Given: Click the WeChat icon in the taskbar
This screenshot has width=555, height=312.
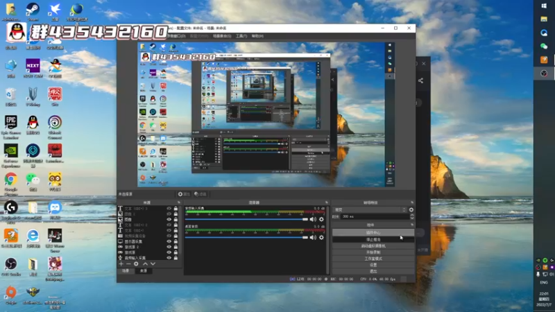Looking at the screenshot, I should 544,46.
